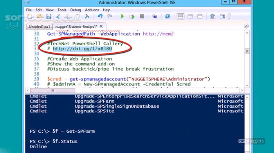Click the $f.Status console command

pyautogui.click(x=65, y=141)
